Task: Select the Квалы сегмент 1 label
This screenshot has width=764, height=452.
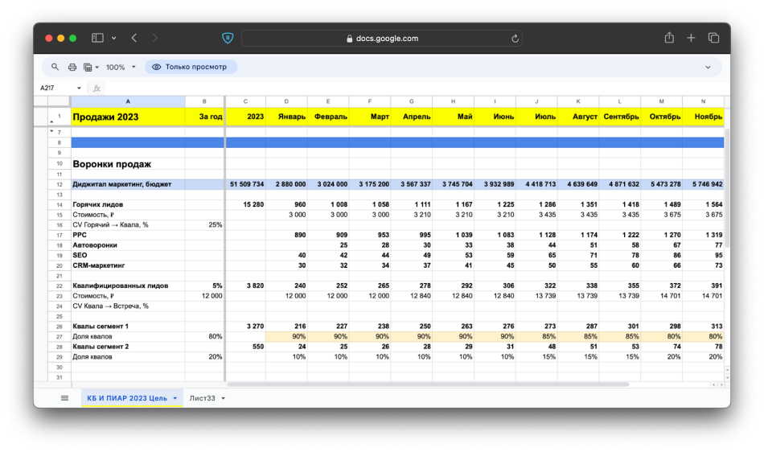Action: pos(128,327)
